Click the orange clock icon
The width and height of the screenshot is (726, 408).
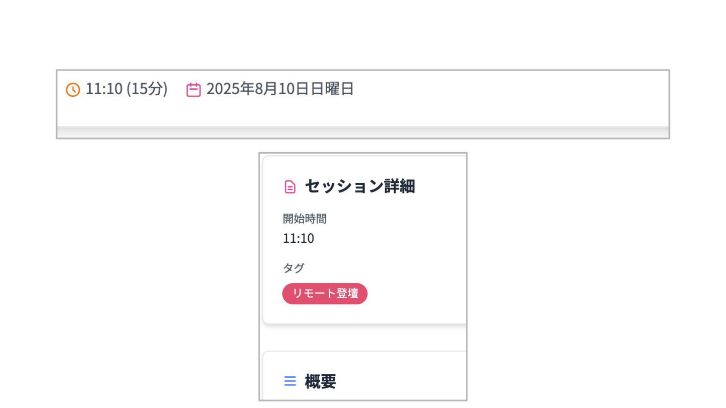click(x=73, y=90)
